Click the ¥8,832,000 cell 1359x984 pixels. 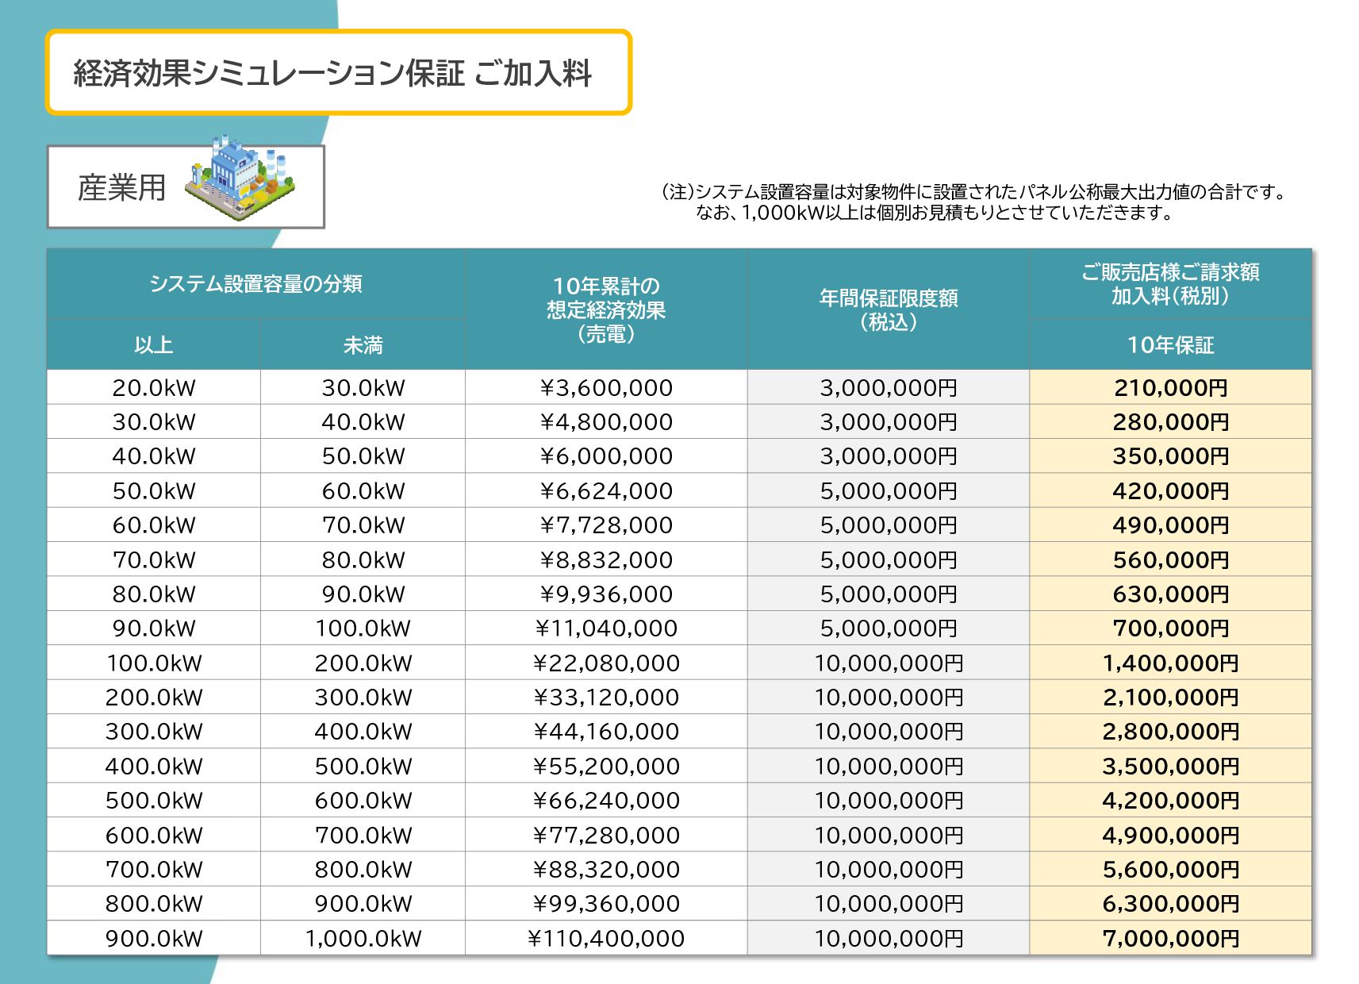point(606,559)
